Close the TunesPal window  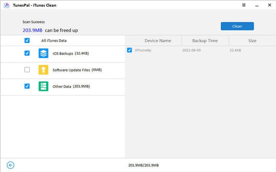pos(268,5)
